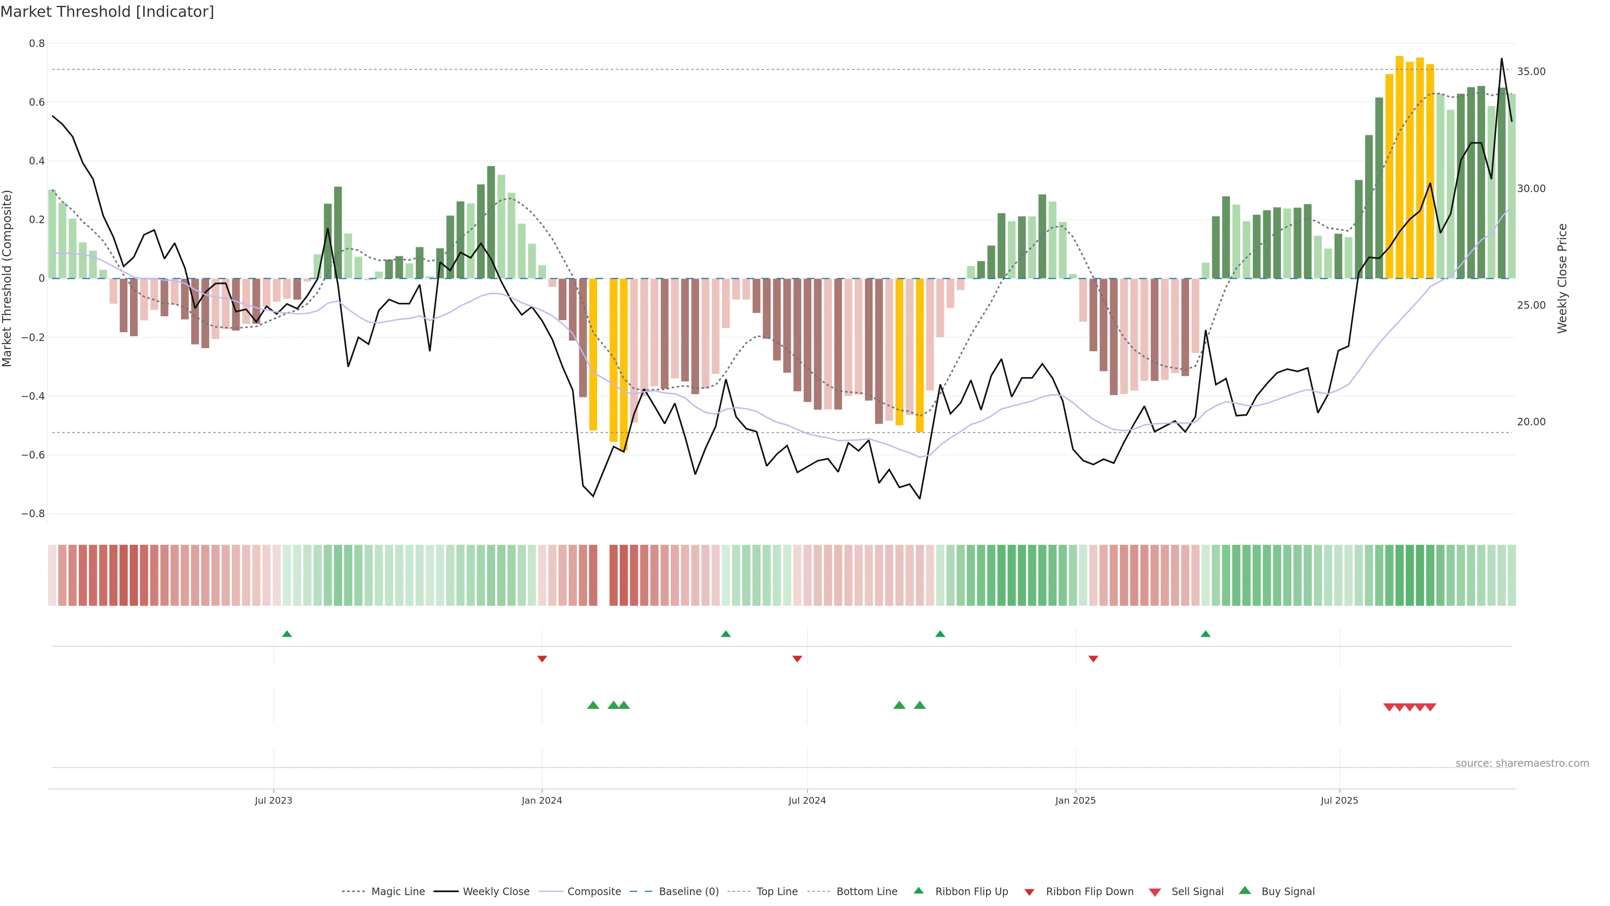Click the first green buy signal triangle in early 2024

(x=593, y=705)
